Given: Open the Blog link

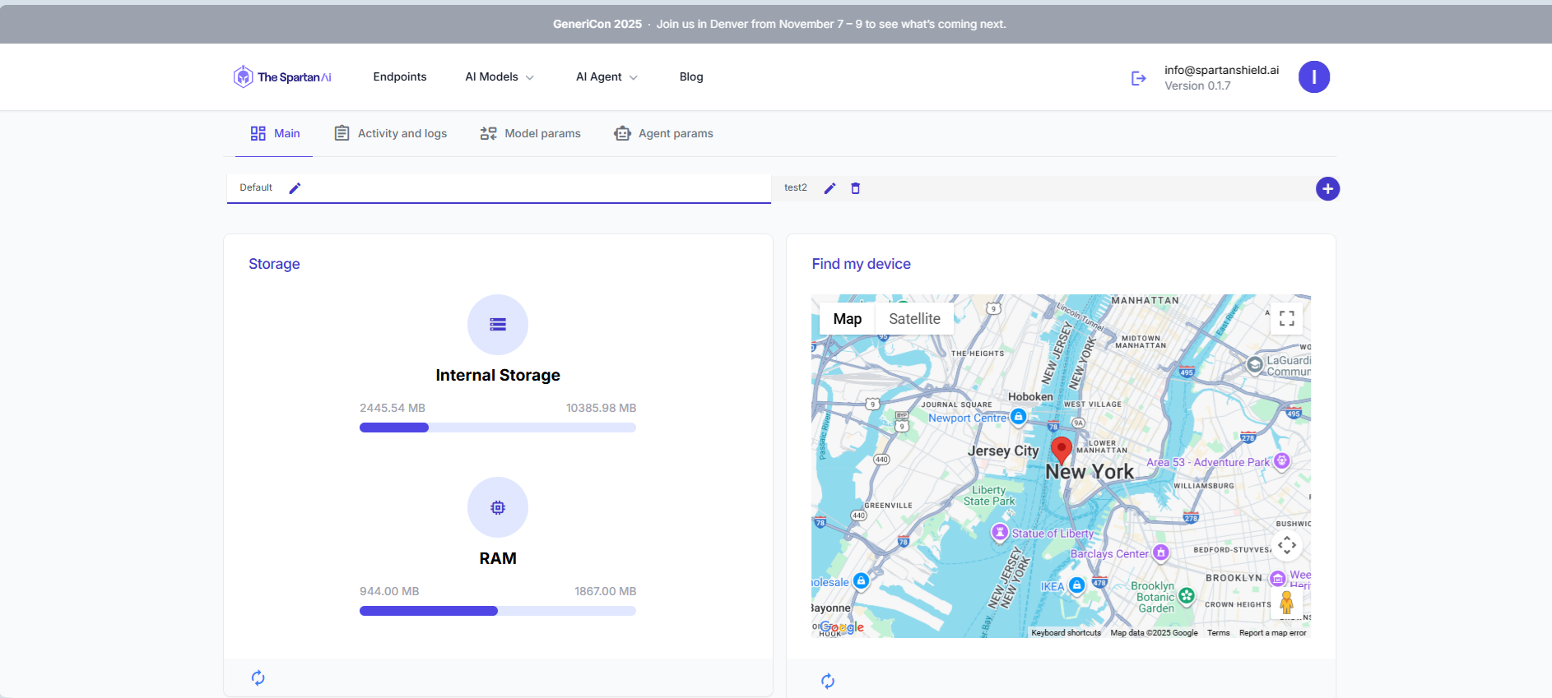Looking at the screenshot, I should click(690, 77).
